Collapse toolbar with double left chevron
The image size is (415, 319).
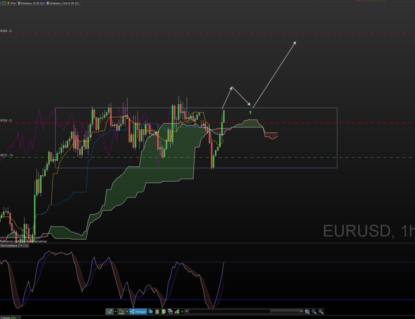point(182,312)
